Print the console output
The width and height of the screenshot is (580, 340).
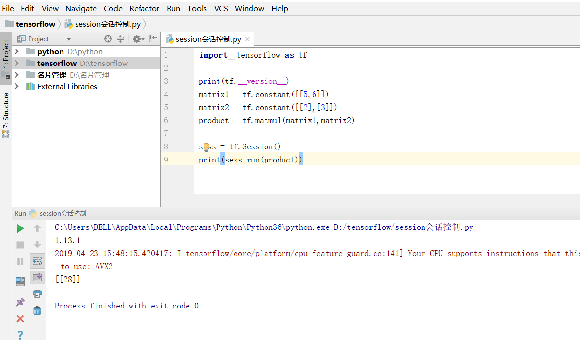tap(37, 294)
